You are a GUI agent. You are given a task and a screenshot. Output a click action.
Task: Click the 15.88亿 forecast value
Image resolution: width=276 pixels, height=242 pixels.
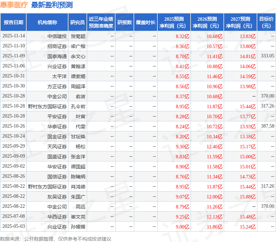coord(248,197)
